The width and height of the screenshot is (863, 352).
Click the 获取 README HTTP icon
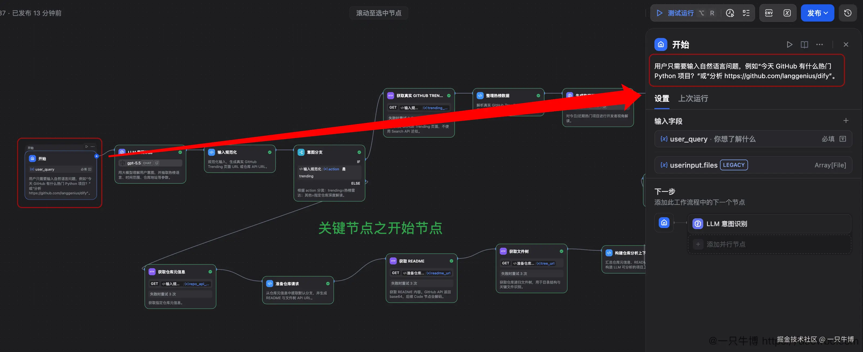coord(393,261)
